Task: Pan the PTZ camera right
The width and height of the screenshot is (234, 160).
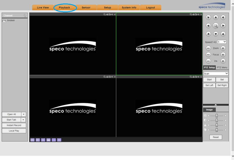Action: pyautogui.click(x=223, y=26)
